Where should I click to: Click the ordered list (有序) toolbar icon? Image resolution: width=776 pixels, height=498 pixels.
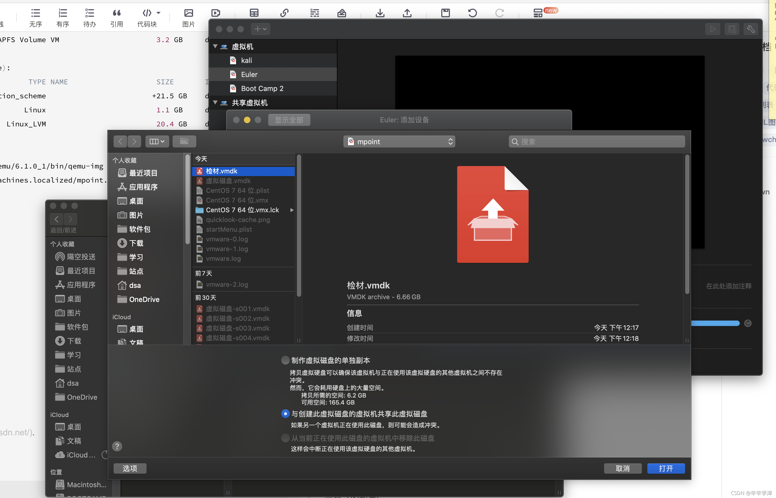pos(62,13)
